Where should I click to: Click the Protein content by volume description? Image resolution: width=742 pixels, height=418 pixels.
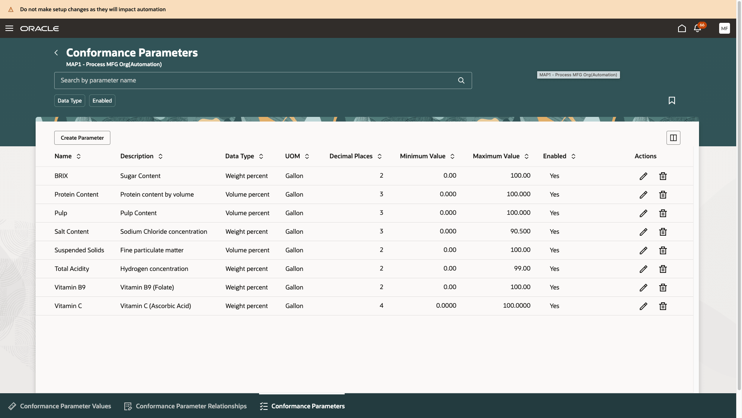(x=157, y=195)
